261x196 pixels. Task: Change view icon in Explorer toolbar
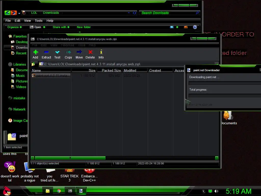coord(172,27)
